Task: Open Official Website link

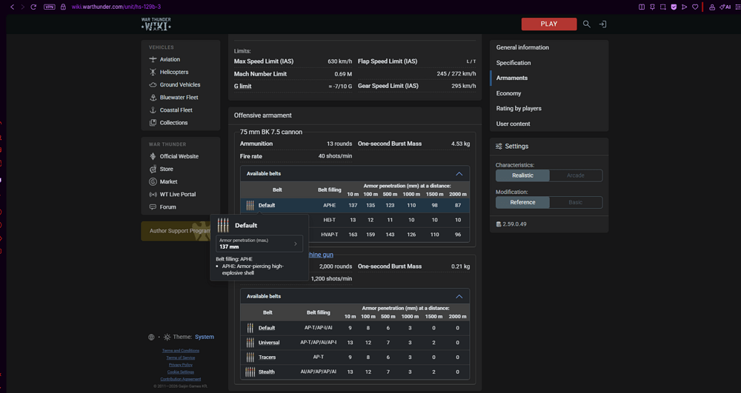Action: coord(179,157)
